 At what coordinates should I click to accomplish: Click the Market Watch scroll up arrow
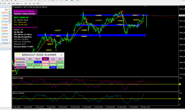(x=10, y=9)
